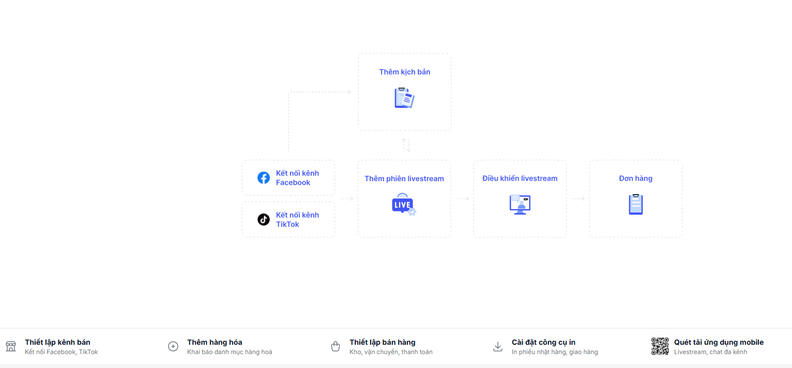Click the TikTok logo icon

coord(264,220)
